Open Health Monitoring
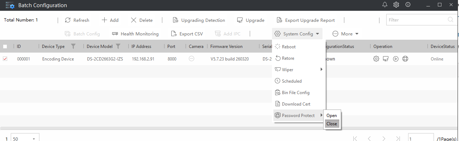 [135, 34]
